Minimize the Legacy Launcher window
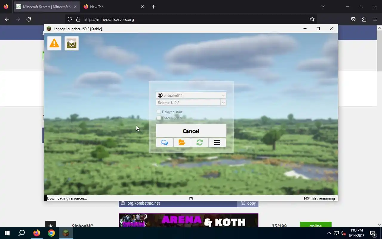The image size is (382, 239). click(x=305, y=29)
